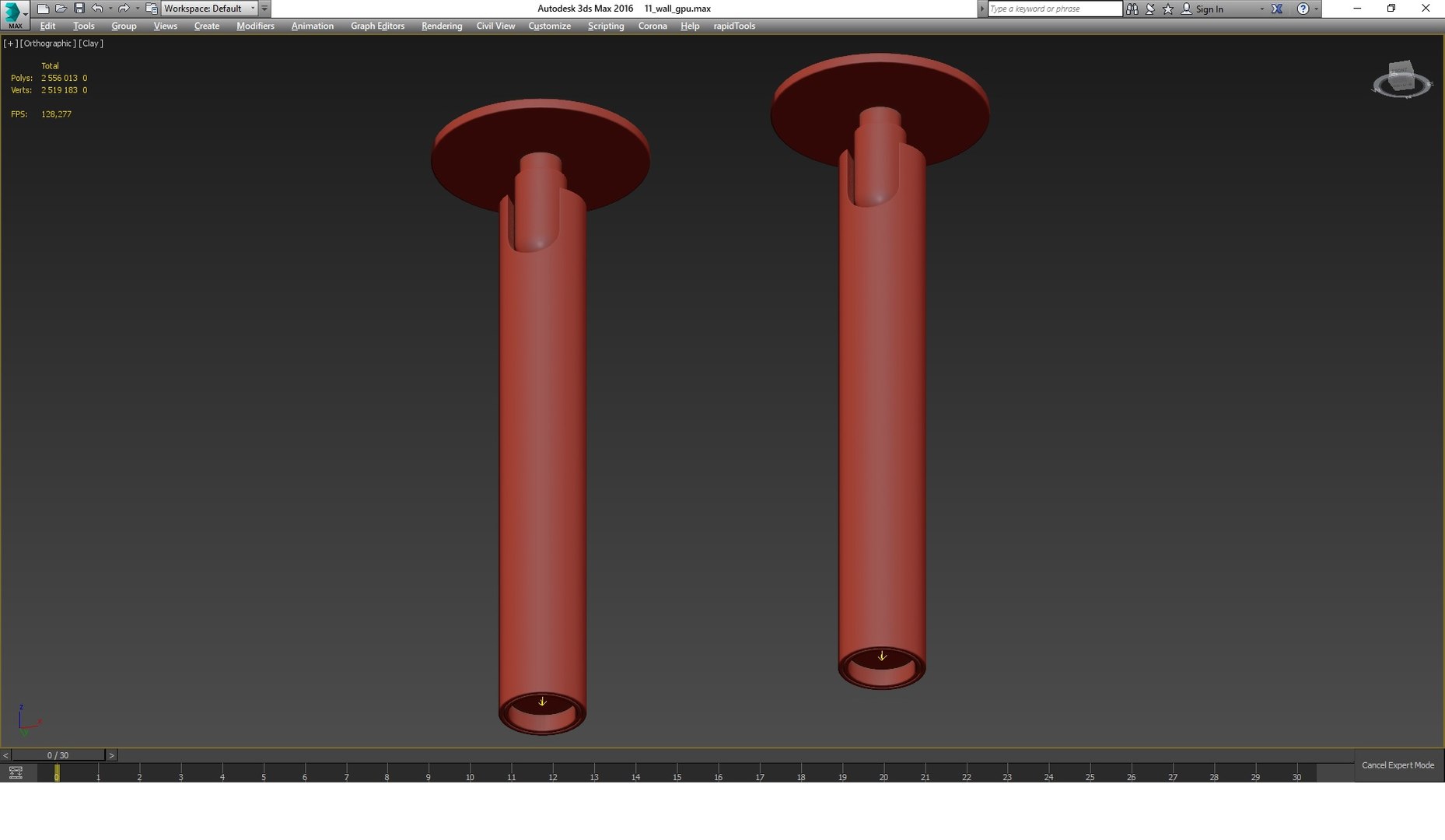Open the Help menu
Viewport: 1445px width, 840px height.
click(689, 26)
